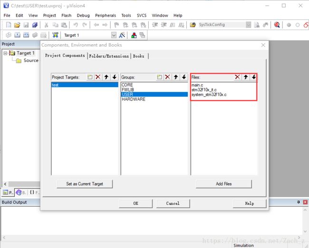
Task: Switch to the Books panel tab
Action: (x=21, y=192)
